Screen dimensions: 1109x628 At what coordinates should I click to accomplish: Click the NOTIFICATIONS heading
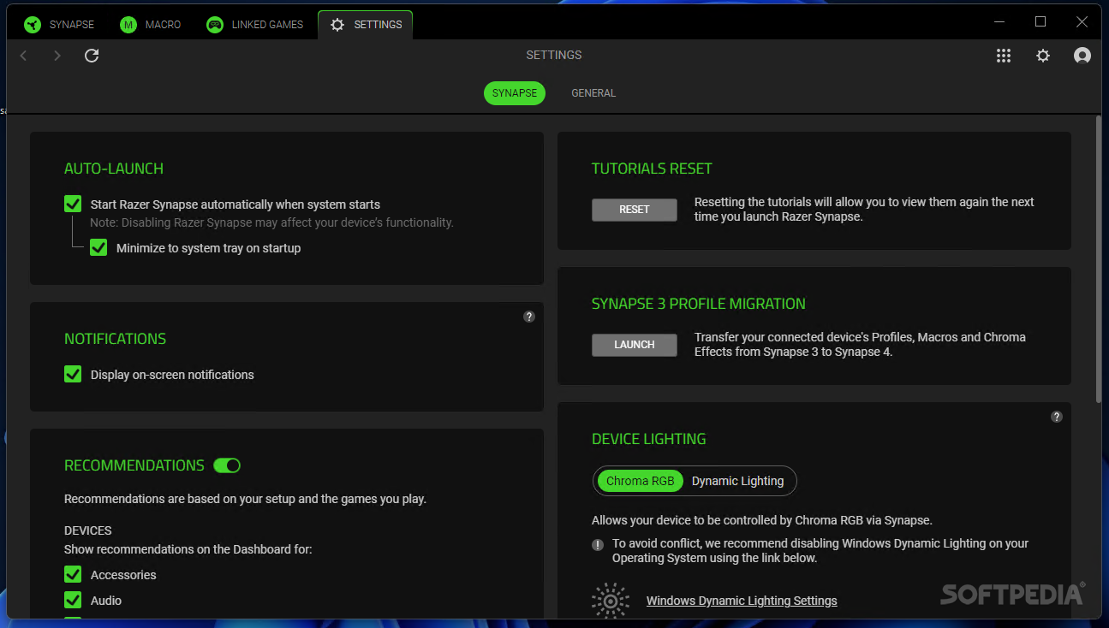[x=116, y=339]
